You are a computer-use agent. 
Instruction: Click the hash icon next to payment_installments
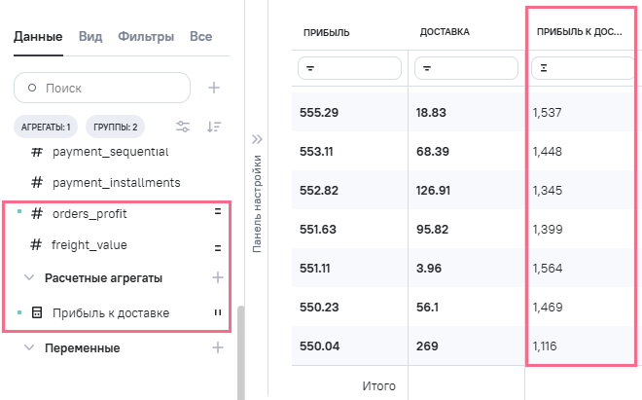coord(37,183)
